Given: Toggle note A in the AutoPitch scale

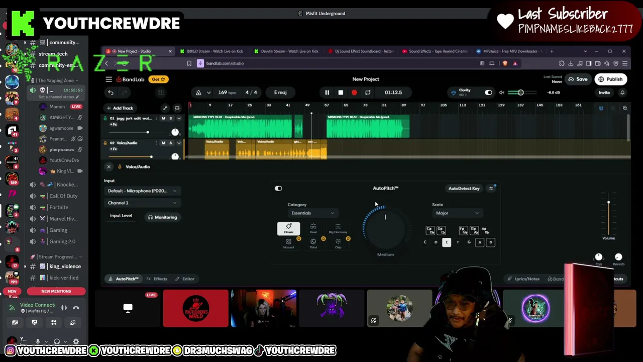Looking at the screenshot, I should (480, 242).
